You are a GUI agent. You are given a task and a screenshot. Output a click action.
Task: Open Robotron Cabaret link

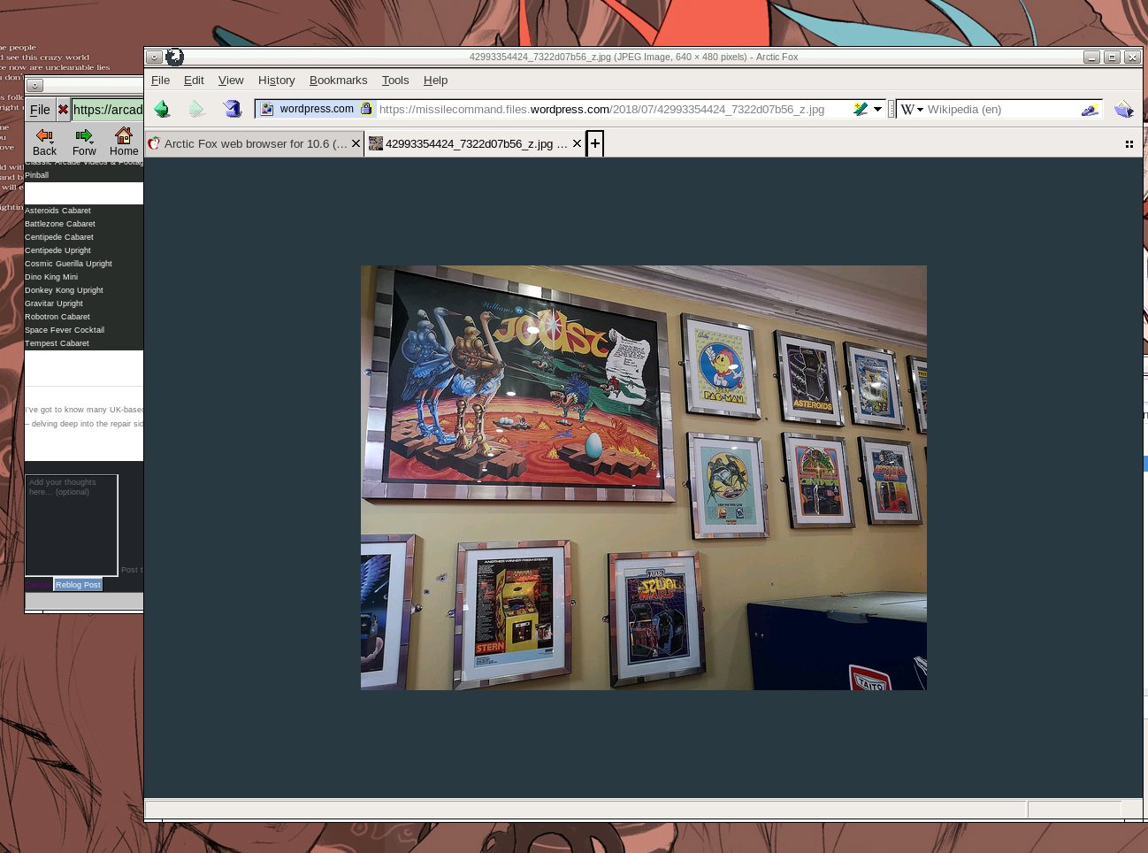point(57,317)
